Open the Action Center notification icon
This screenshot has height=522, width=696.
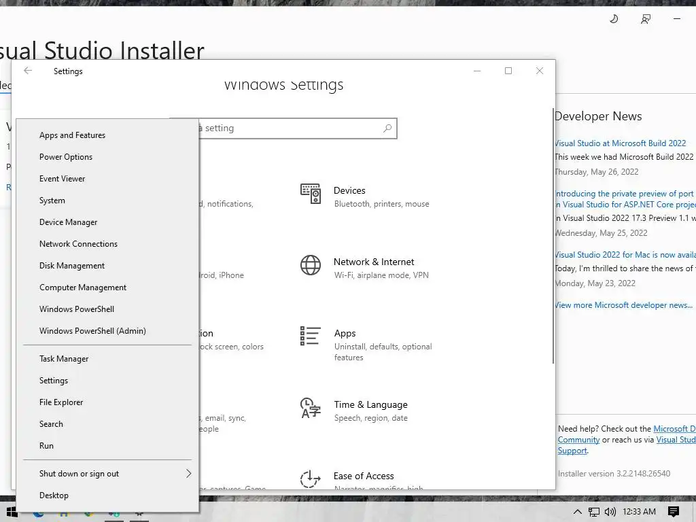674,512
